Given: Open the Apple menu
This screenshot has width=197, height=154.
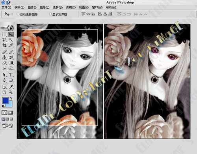Looking at the screenshot, I should 3,2.
